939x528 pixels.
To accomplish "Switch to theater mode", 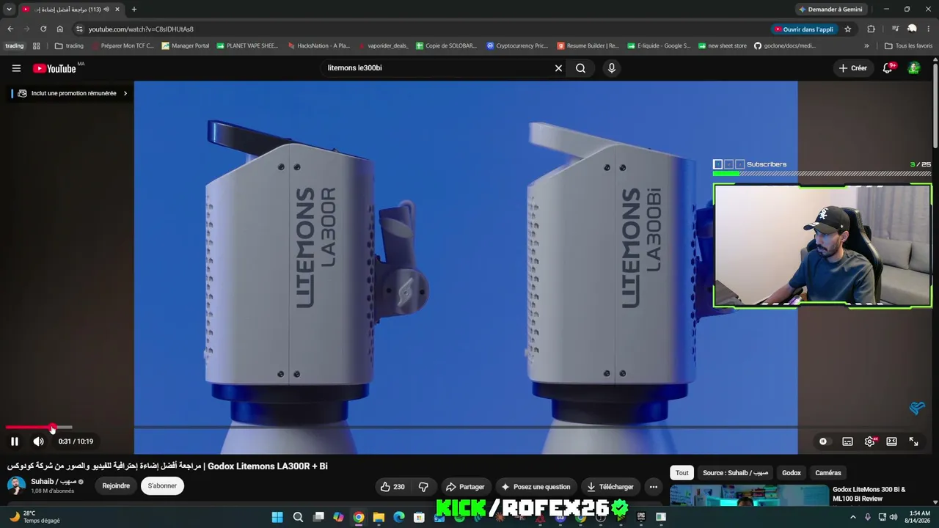I will point(891,441).
